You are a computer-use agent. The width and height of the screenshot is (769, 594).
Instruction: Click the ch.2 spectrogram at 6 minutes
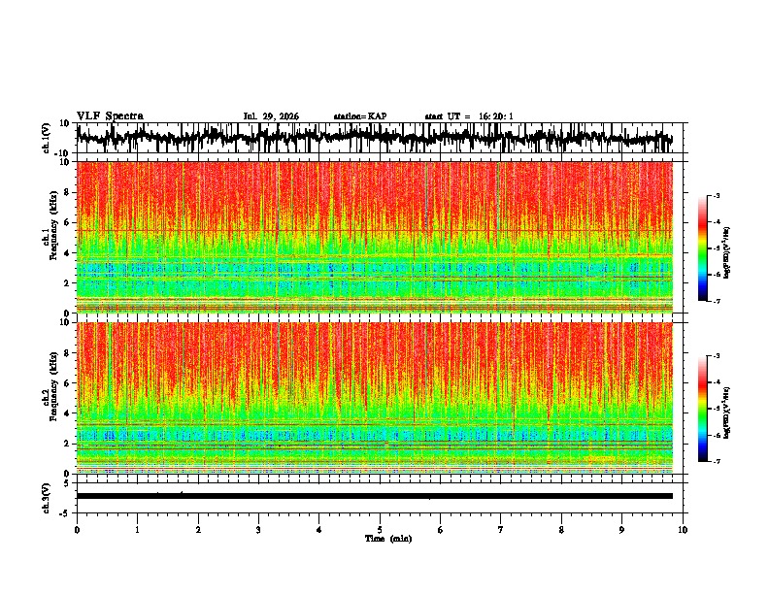(x=441, y=398)
